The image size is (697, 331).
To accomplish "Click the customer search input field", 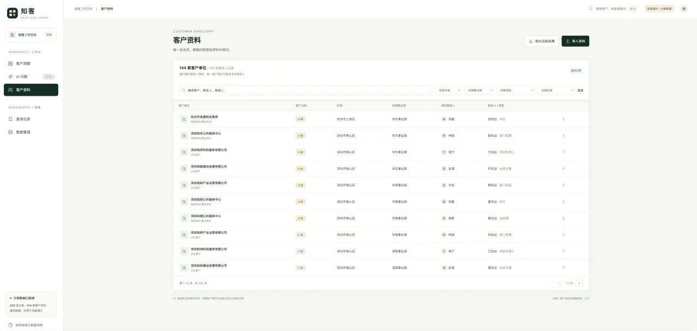I will [x=305, y=90].
